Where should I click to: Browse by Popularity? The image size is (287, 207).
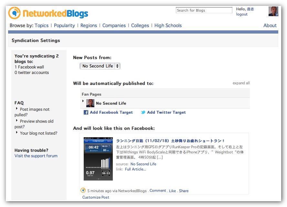(64, 26)
